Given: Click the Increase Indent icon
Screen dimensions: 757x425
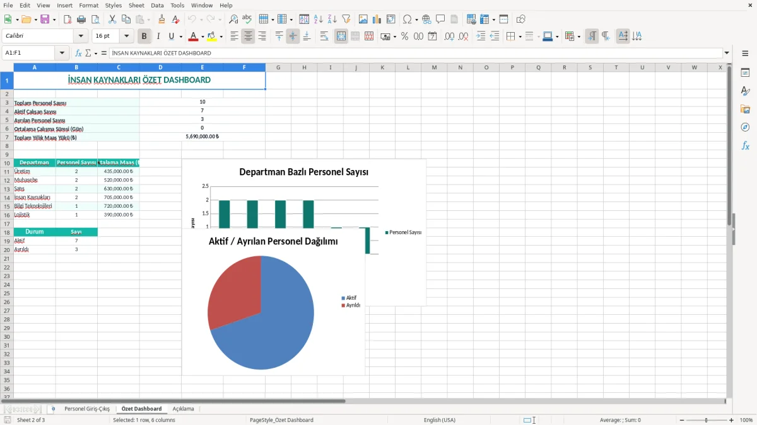Looking at the screenshot, I should (x=481, y=37).
